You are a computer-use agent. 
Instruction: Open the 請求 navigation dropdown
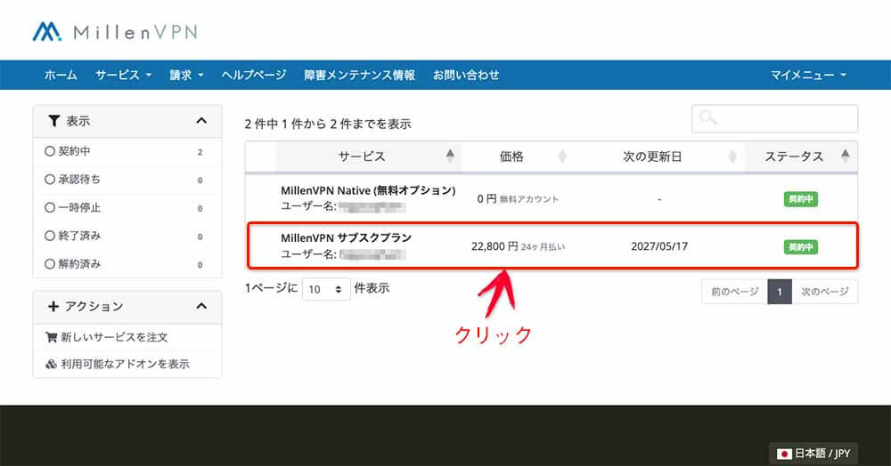point(186,75)
